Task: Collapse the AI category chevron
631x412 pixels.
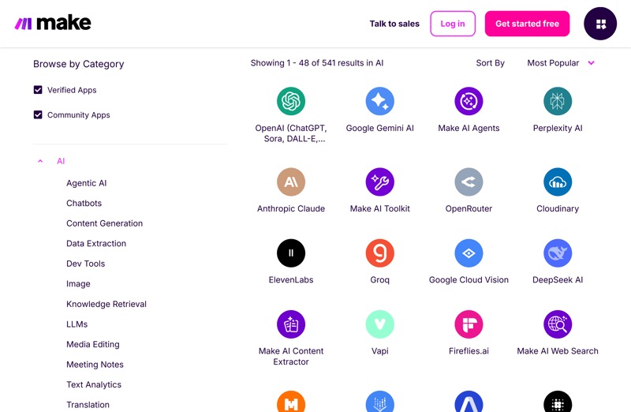Action: pyautogui.click(x=40, y=161)
